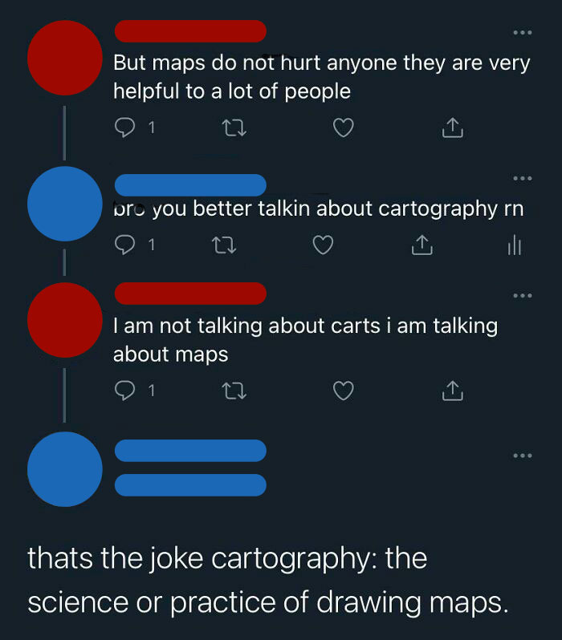Reply to the 'maps do not hurt anyone' tweet

point(126,128)
